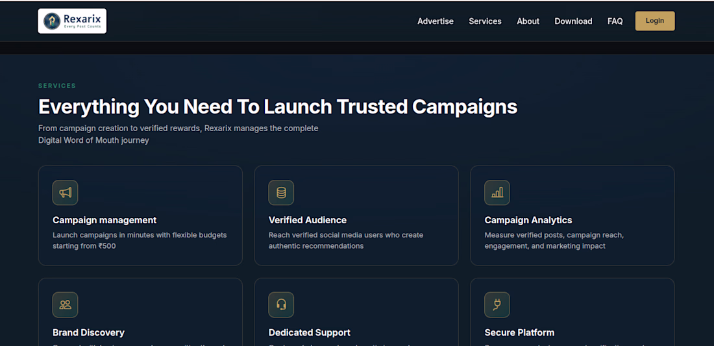Click the database icon for Verified Audience

click(281, 193)
